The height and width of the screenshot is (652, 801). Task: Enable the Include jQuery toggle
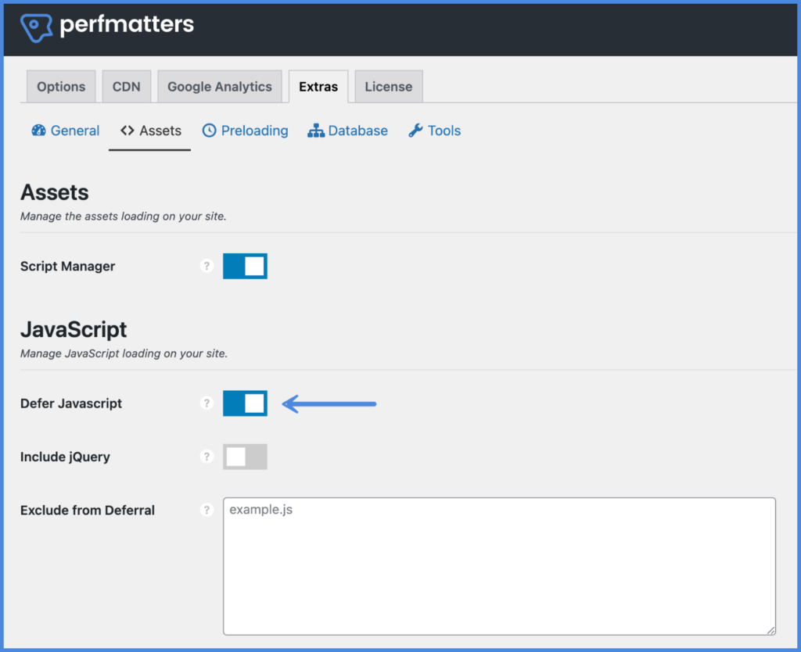point(245,457)
